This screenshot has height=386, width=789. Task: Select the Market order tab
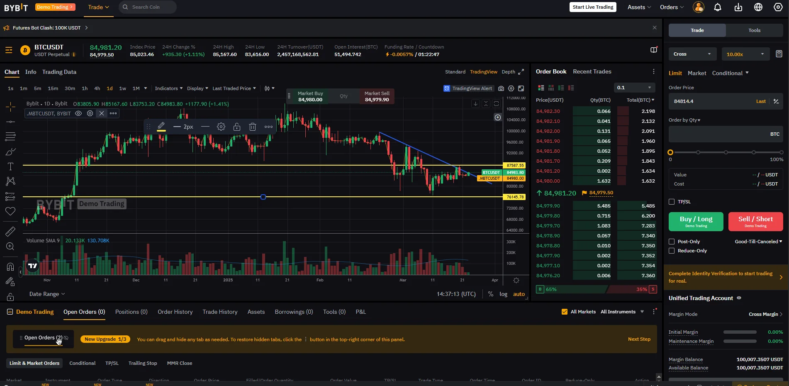coord(697,73)
